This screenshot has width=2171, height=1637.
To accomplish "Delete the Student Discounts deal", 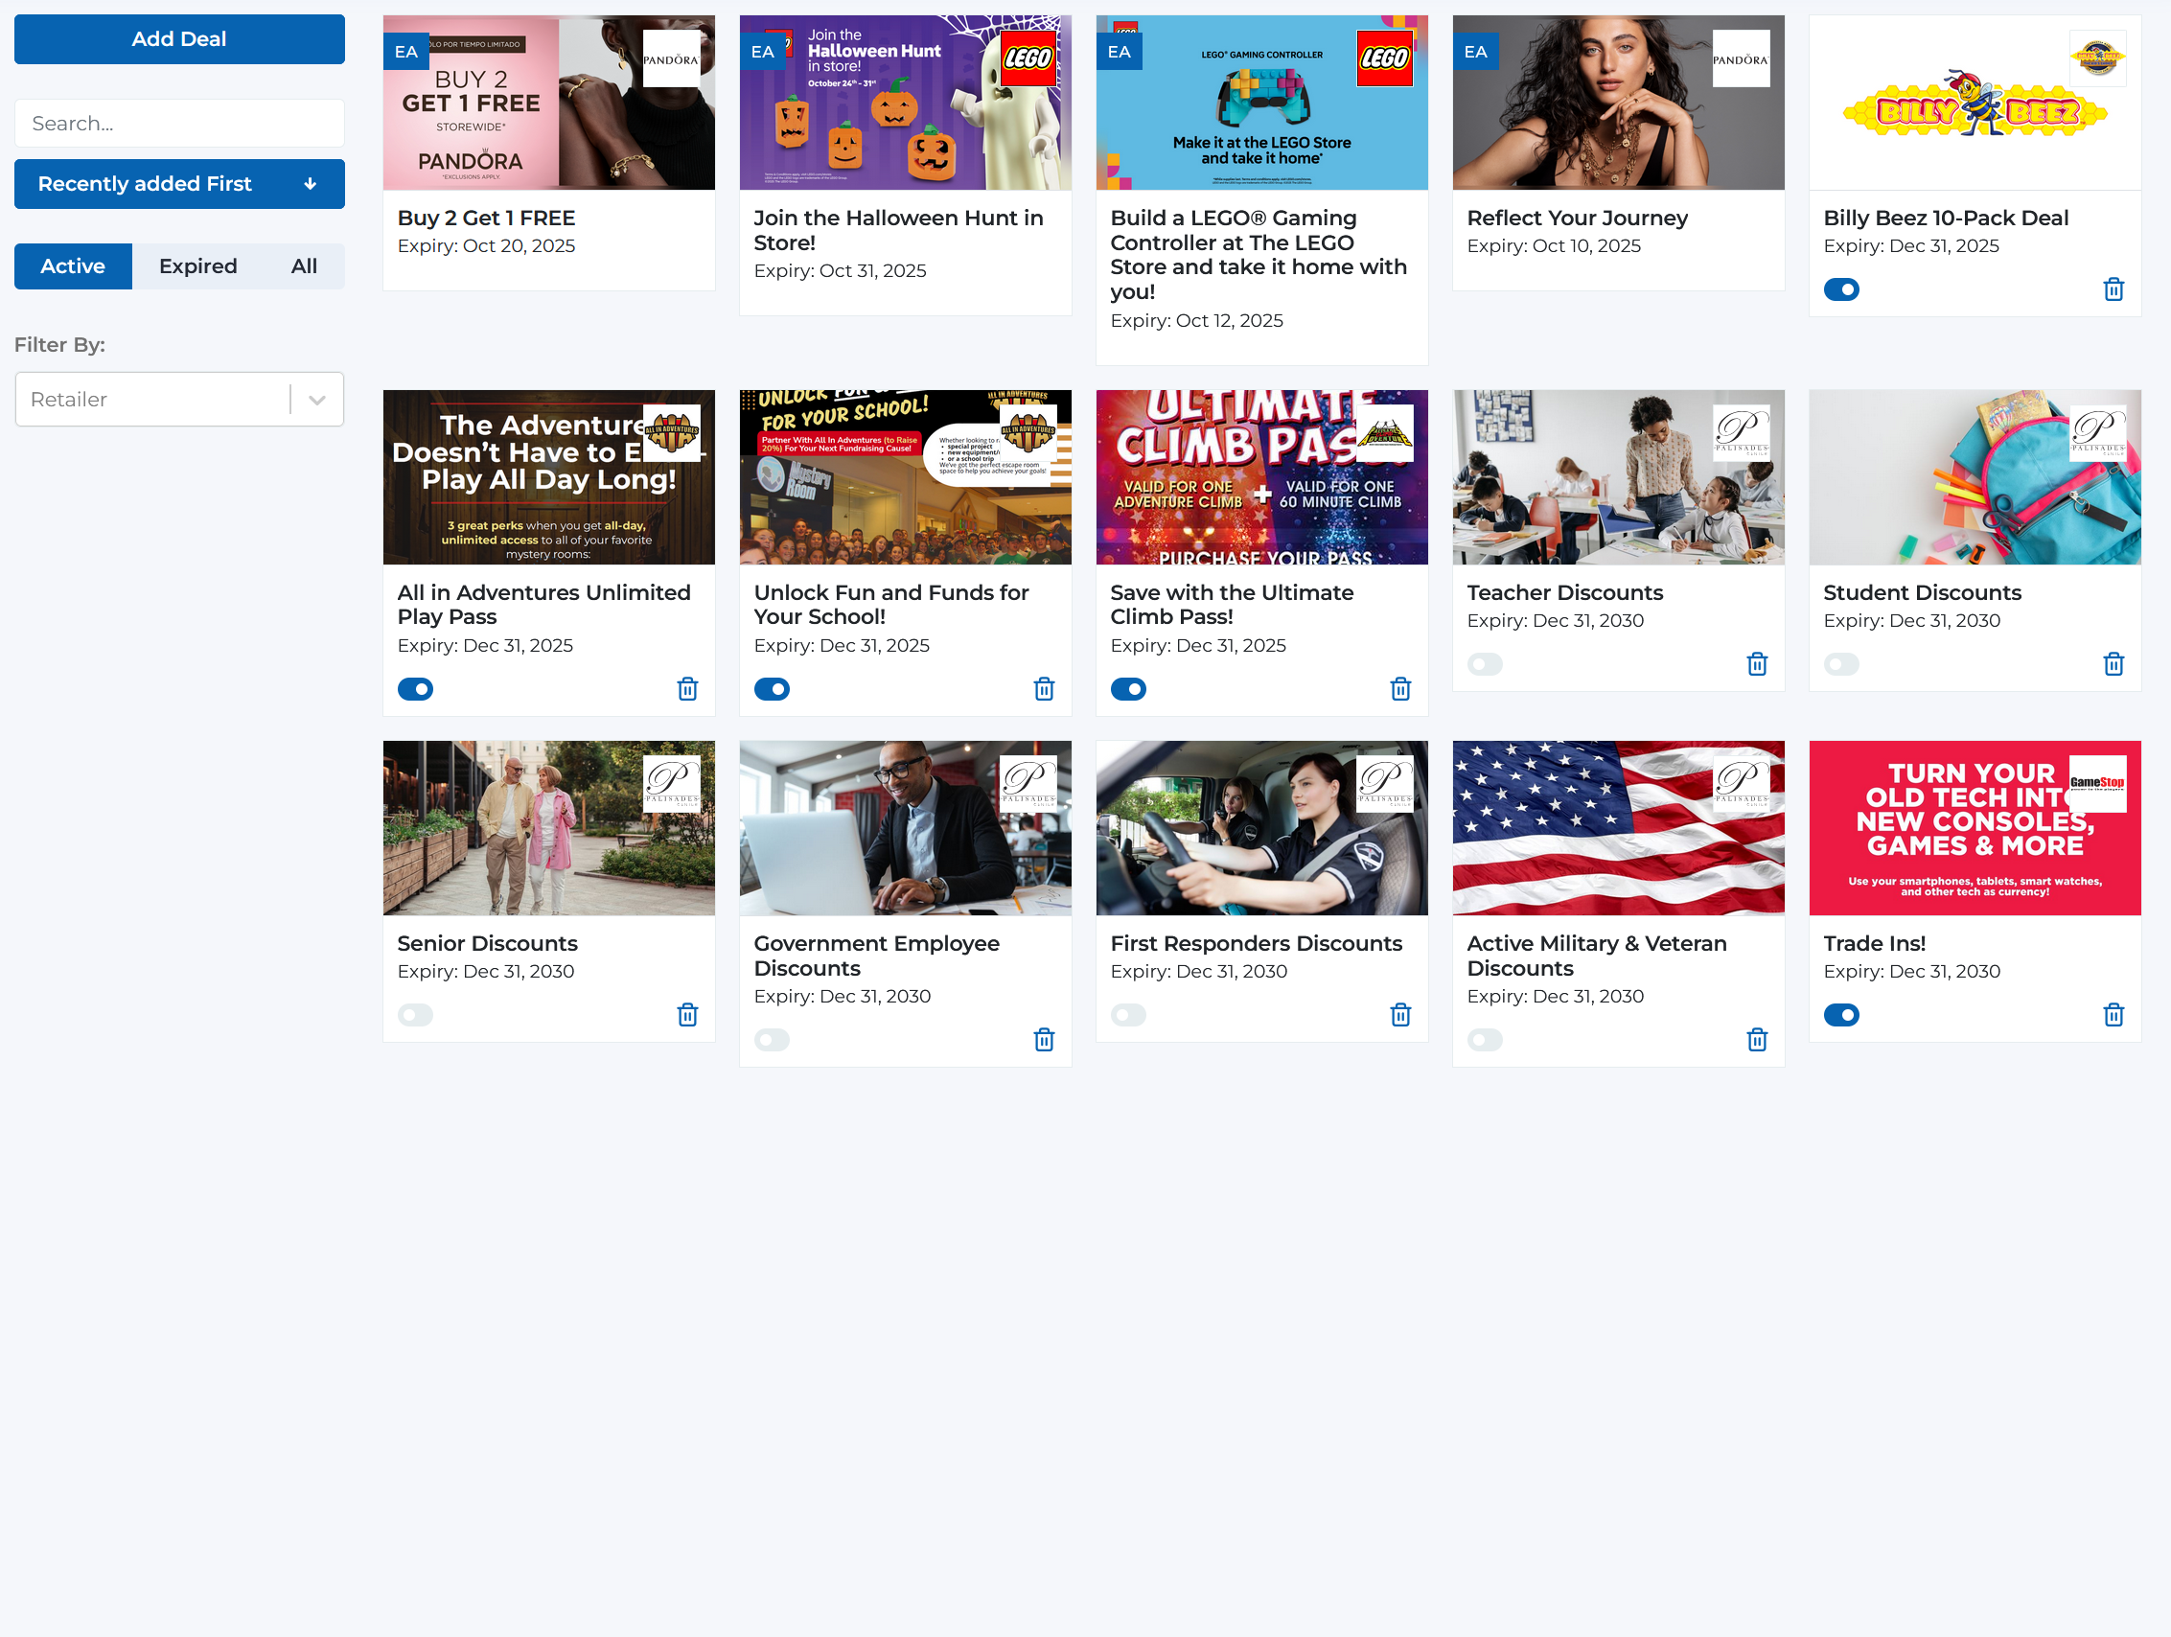I will click(x=2114, y=663).
